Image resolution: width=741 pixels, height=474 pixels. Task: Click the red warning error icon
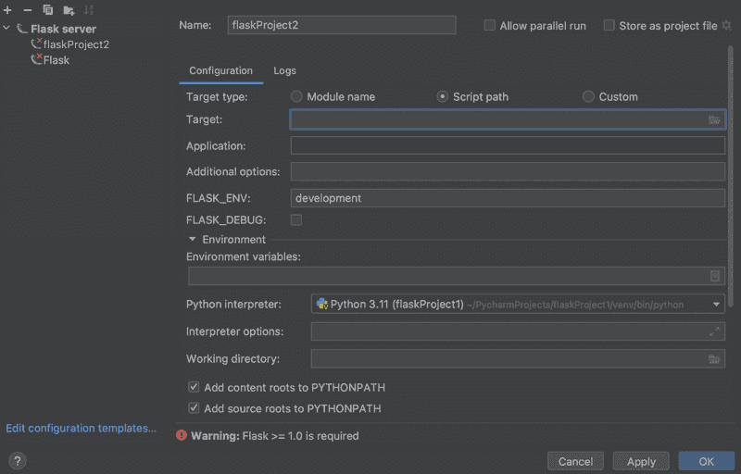(x=182, y=435)
